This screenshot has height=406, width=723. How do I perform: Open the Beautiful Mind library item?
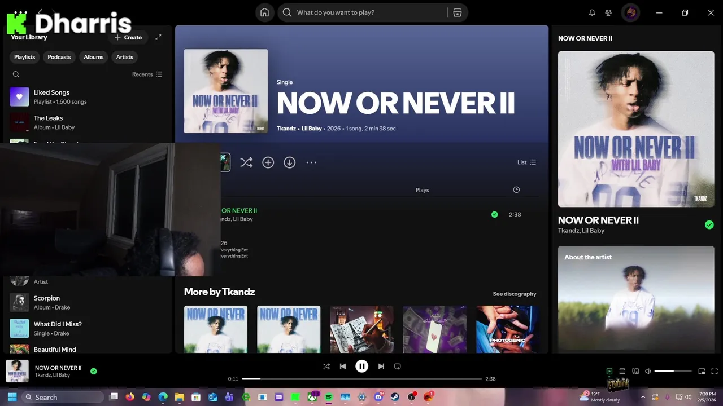pyautogui.click(x=88, y=348)
